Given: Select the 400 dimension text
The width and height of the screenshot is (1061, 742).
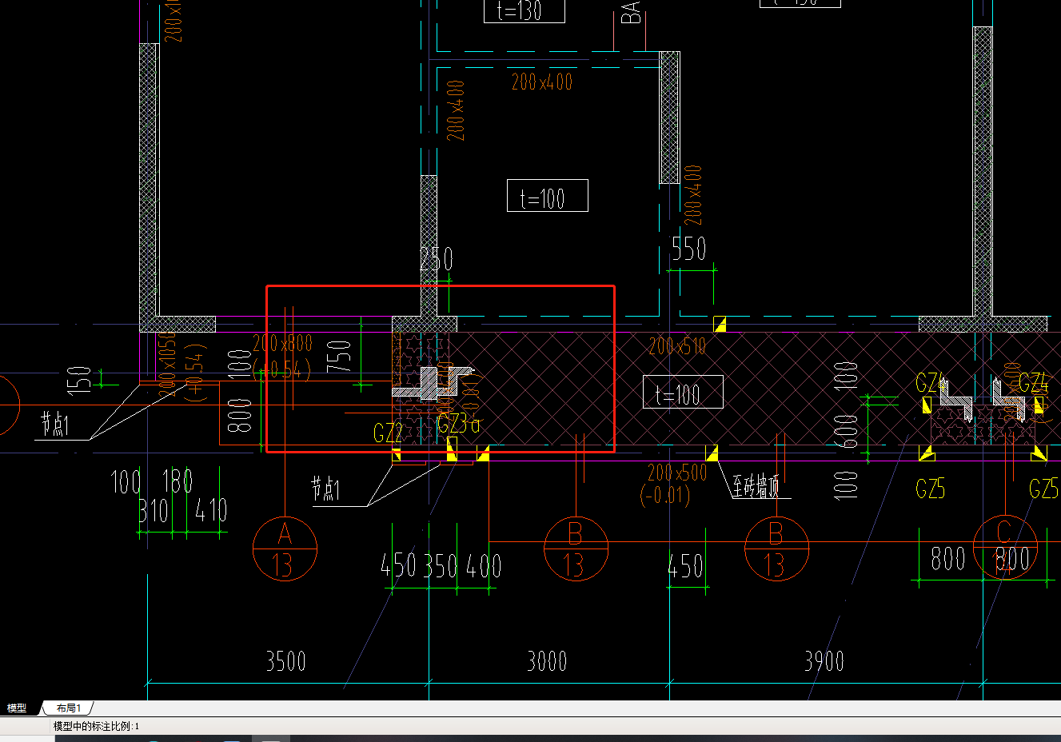Looking at the screenshot, I should point(484,566).
